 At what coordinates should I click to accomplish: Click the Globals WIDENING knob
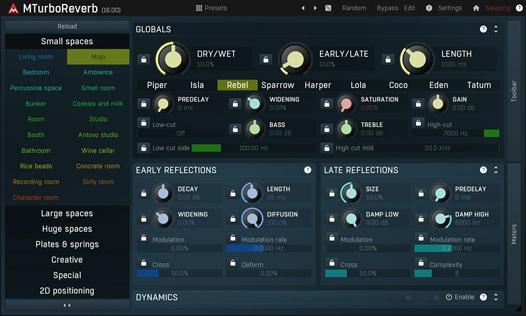tap(254, 103)
